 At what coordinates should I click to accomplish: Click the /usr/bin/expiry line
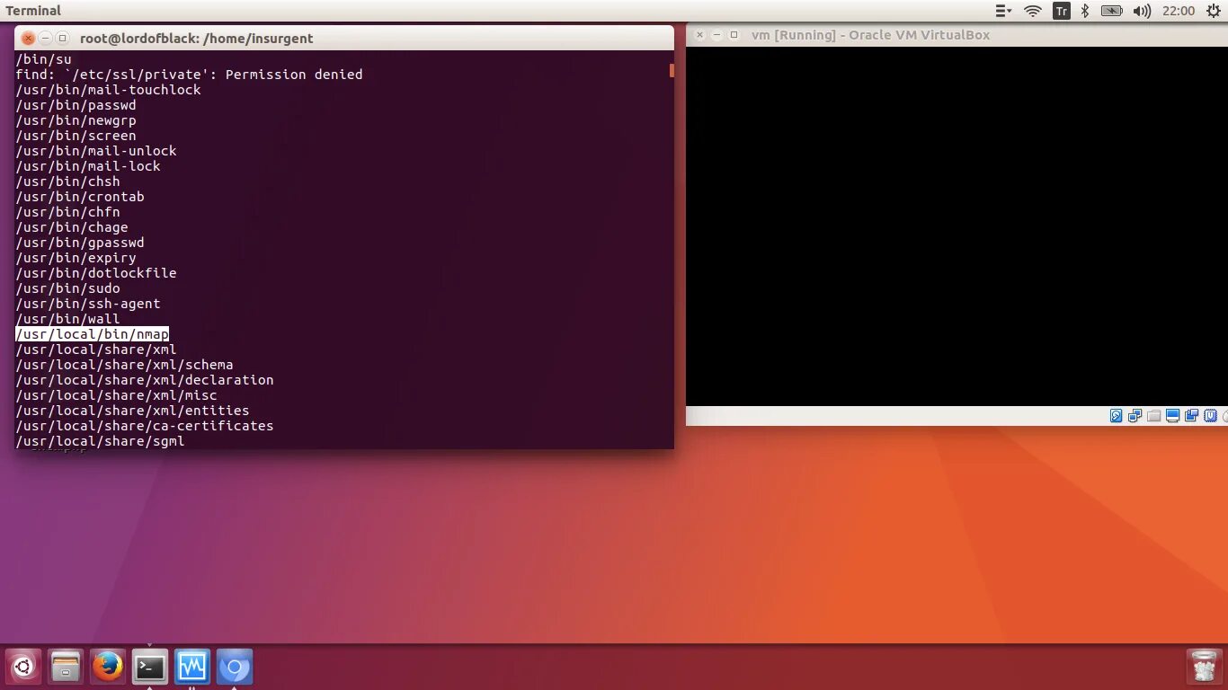(76, 258)
